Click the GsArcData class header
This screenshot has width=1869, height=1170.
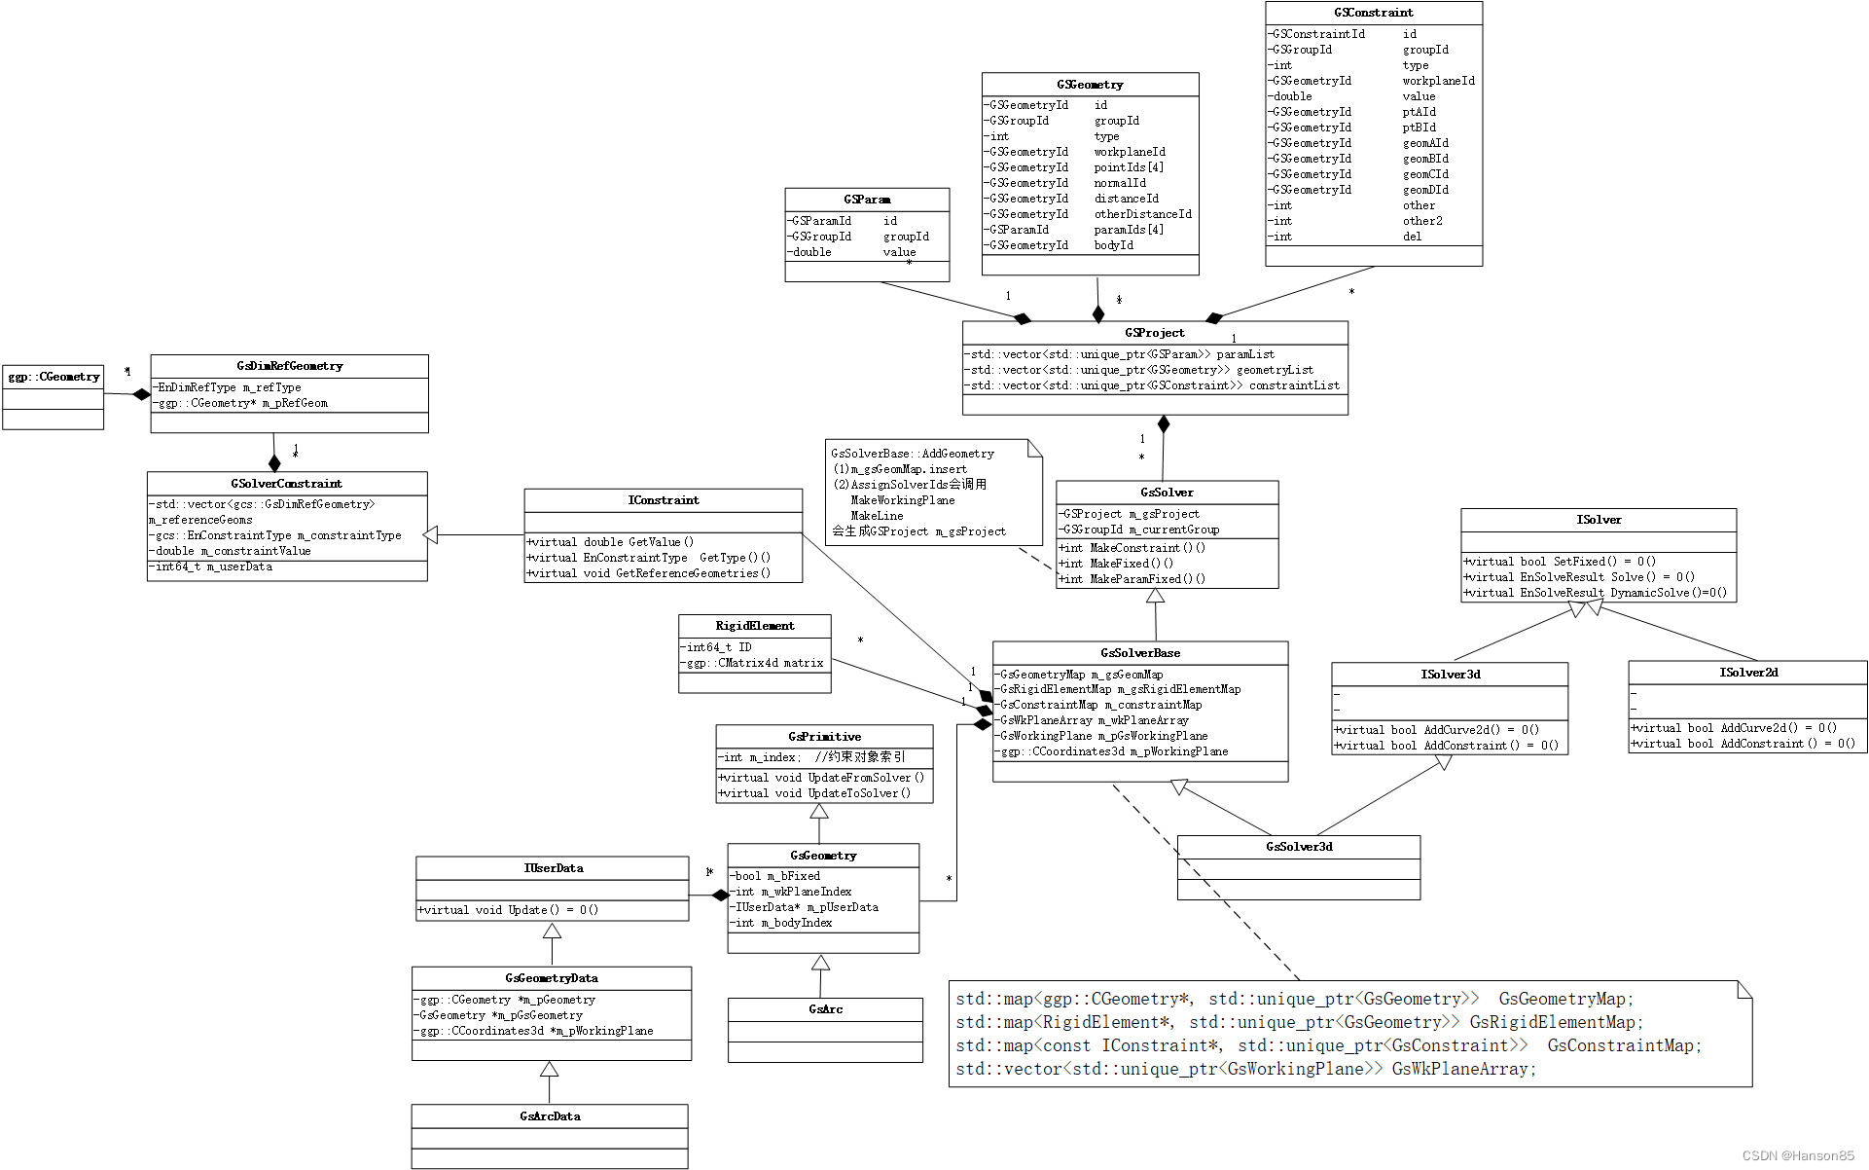coord(550,1116)
